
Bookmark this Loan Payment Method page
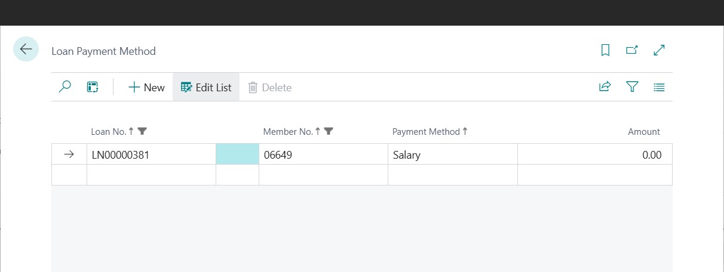[605, 51]
